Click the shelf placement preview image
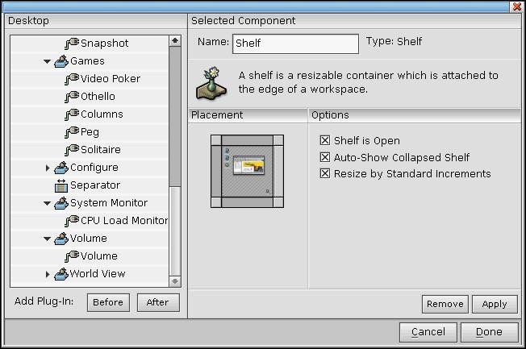526x349 pixels. coord(247,170)
